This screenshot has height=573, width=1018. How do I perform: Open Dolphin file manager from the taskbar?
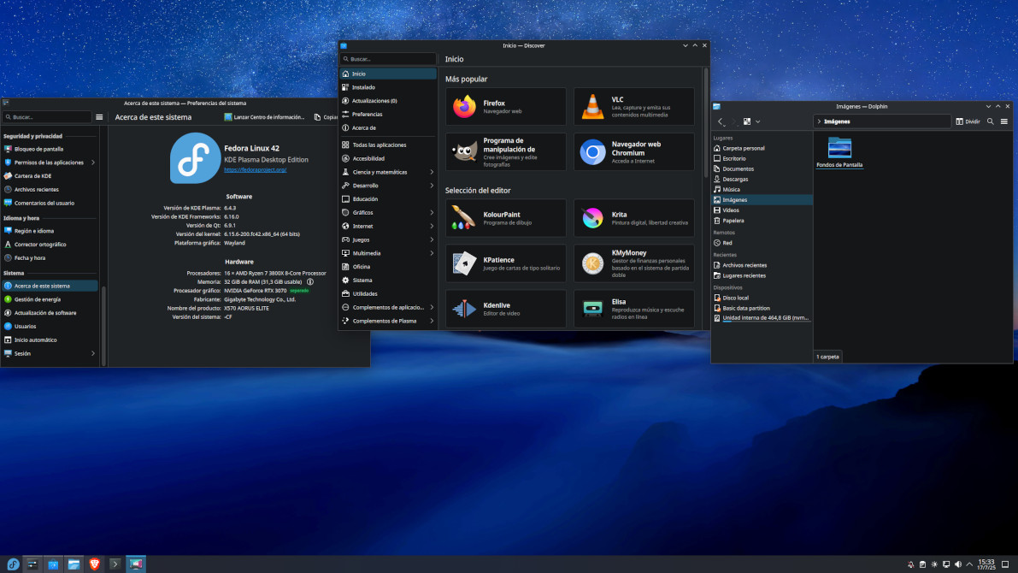pos(74,564)
